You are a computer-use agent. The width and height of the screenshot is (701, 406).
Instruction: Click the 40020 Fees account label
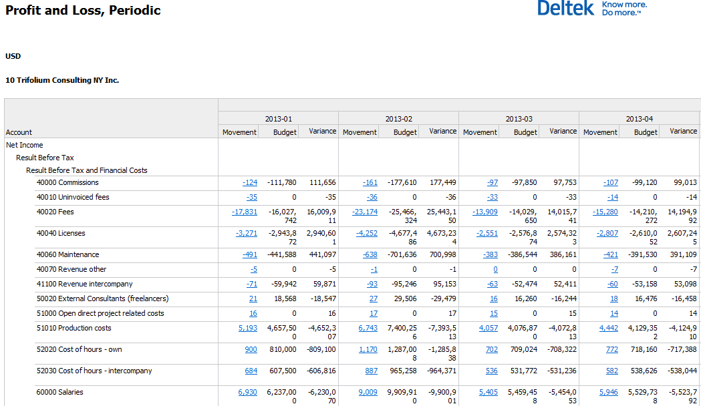(55, 212)
